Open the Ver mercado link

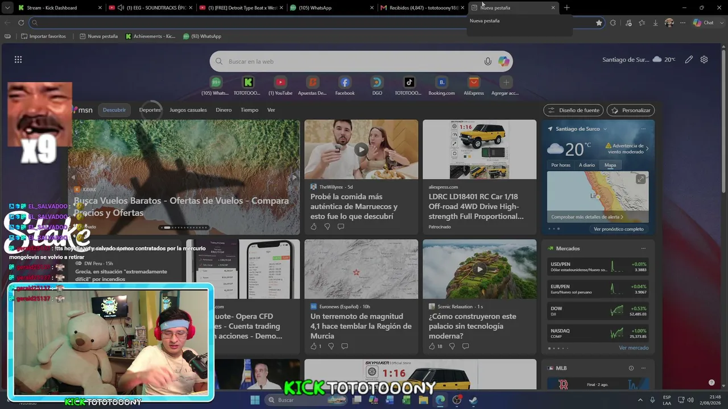pyautogui.click(x=634, y=348)
